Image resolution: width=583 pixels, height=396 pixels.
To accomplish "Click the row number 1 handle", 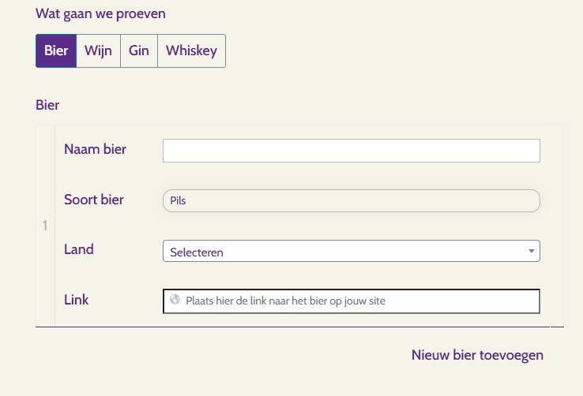I will [45, 226].
